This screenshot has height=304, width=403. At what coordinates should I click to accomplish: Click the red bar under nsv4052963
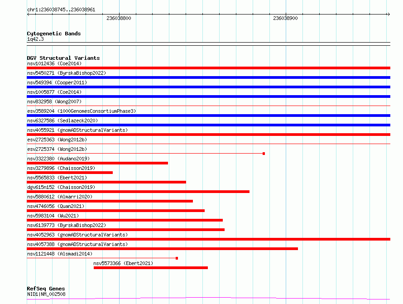[208, 239]
